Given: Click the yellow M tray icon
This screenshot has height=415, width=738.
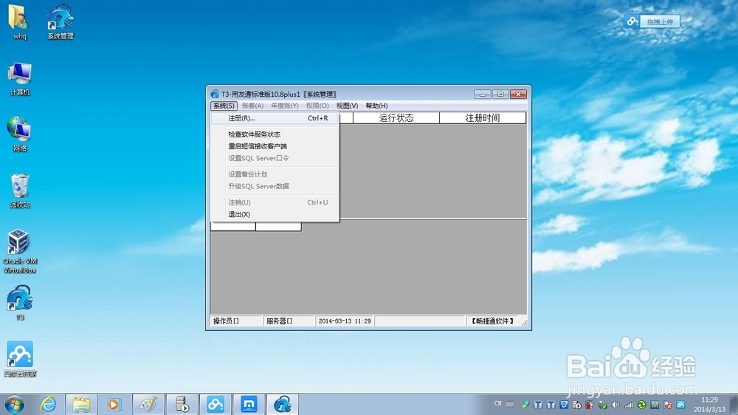Looking at the screenshot, I should coord(655,405).
